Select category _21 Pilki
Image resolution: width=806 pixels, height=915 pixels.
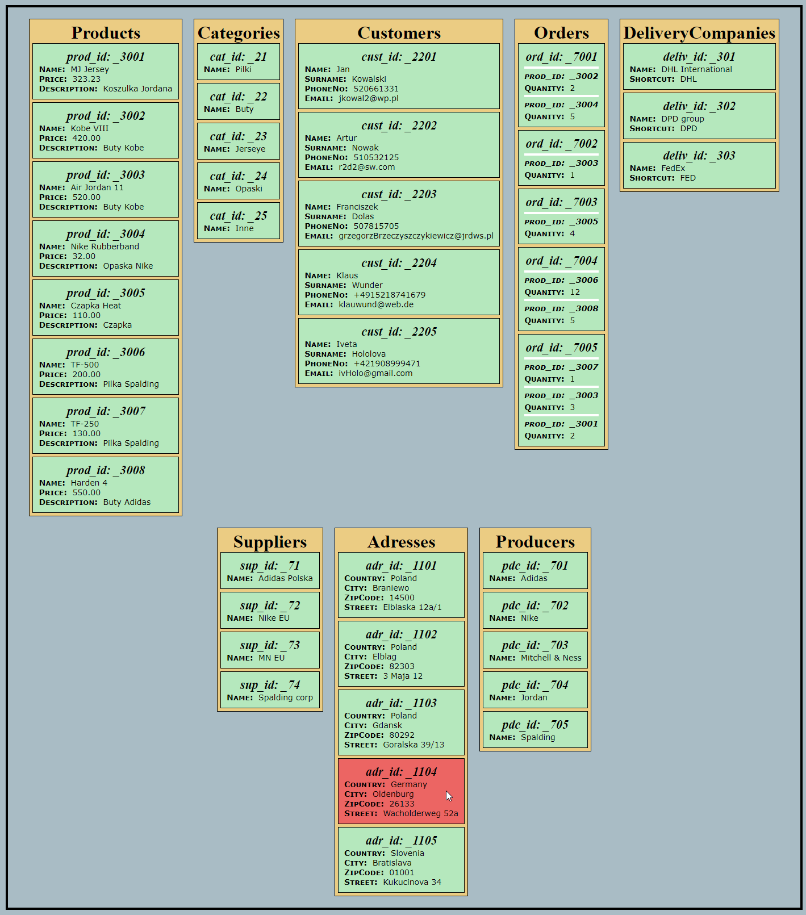click(x=239, y=62)
